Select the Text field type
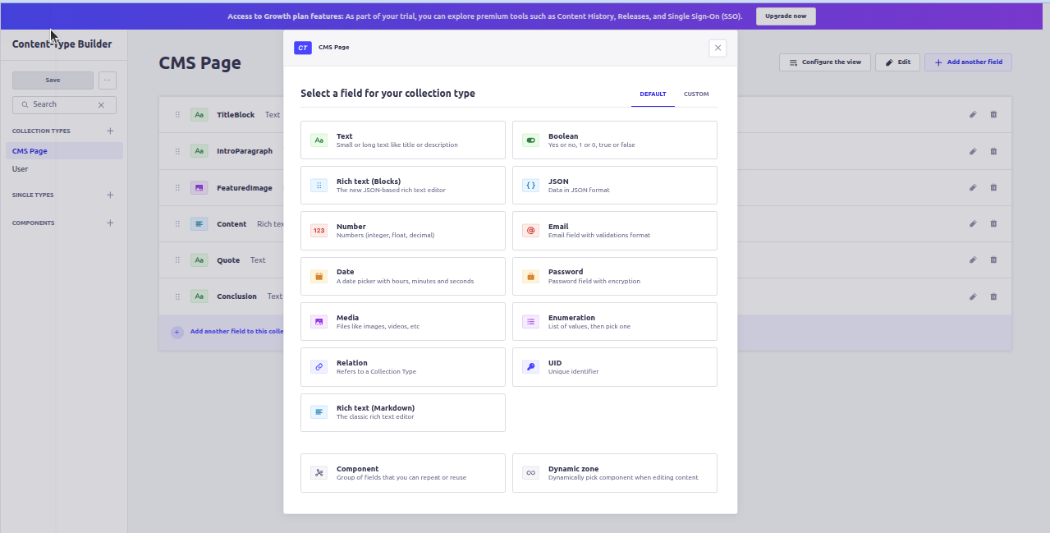The height and width of the screenshot is (533, 1050). (402, 140)
